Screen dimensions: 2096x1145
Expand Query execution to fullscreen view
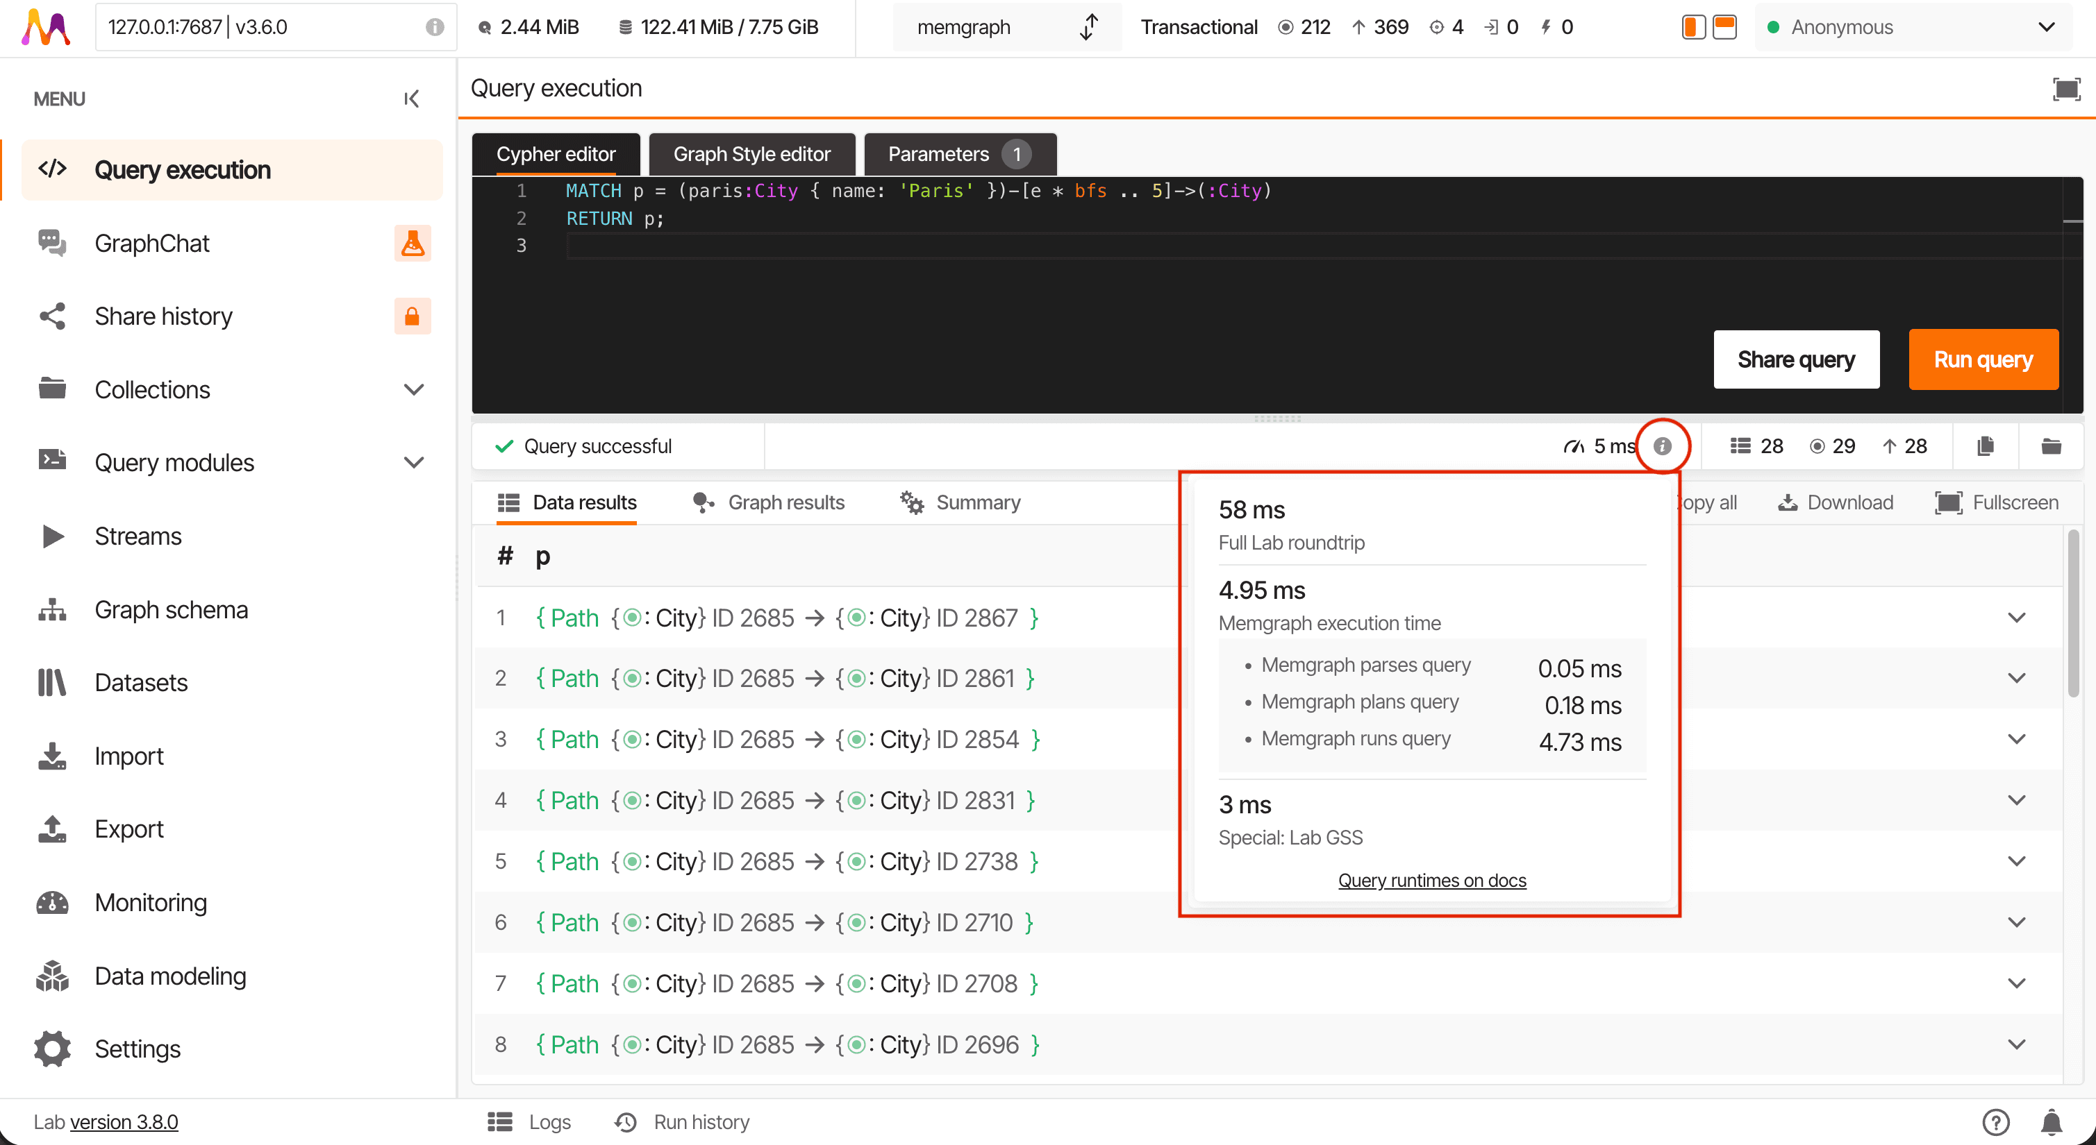pos(2066,88)
